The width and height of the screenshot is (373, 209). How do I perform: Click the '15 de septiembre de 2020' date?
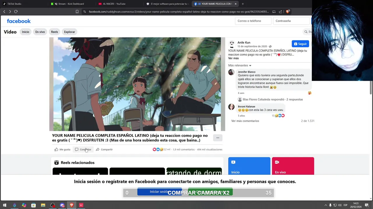(x=252, y=46)
